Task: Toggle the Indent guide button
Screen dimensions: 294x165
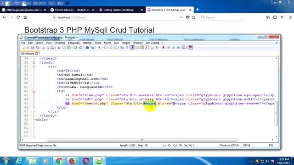Action: click(132, 48)
